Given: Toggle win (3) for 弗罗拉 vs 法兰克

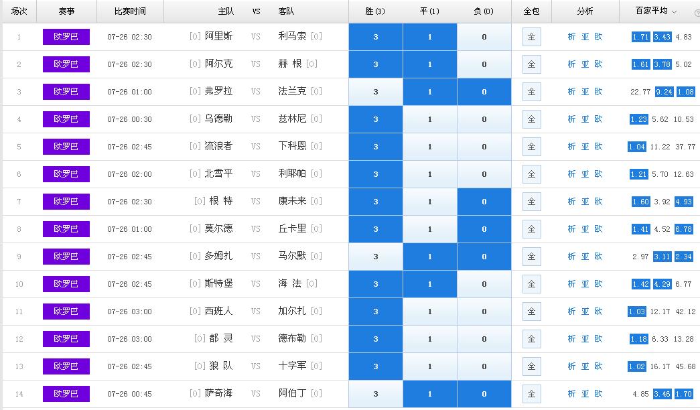Looking at the screenshot, I should coord(375,92).
